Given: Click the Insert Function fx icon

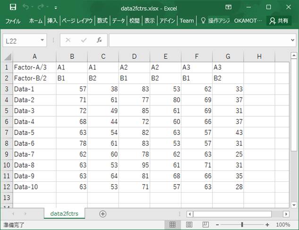Looking at the screenshot, I should click(x=99, y=41).
